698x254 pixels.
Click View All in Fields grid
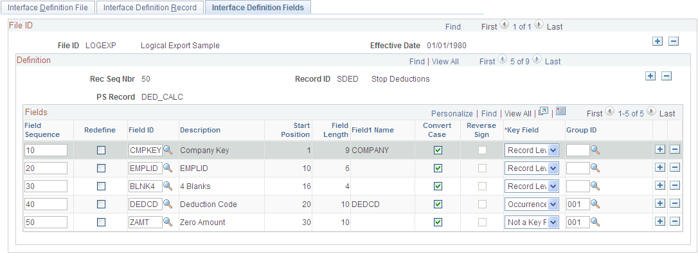click(x=517, y=114)
